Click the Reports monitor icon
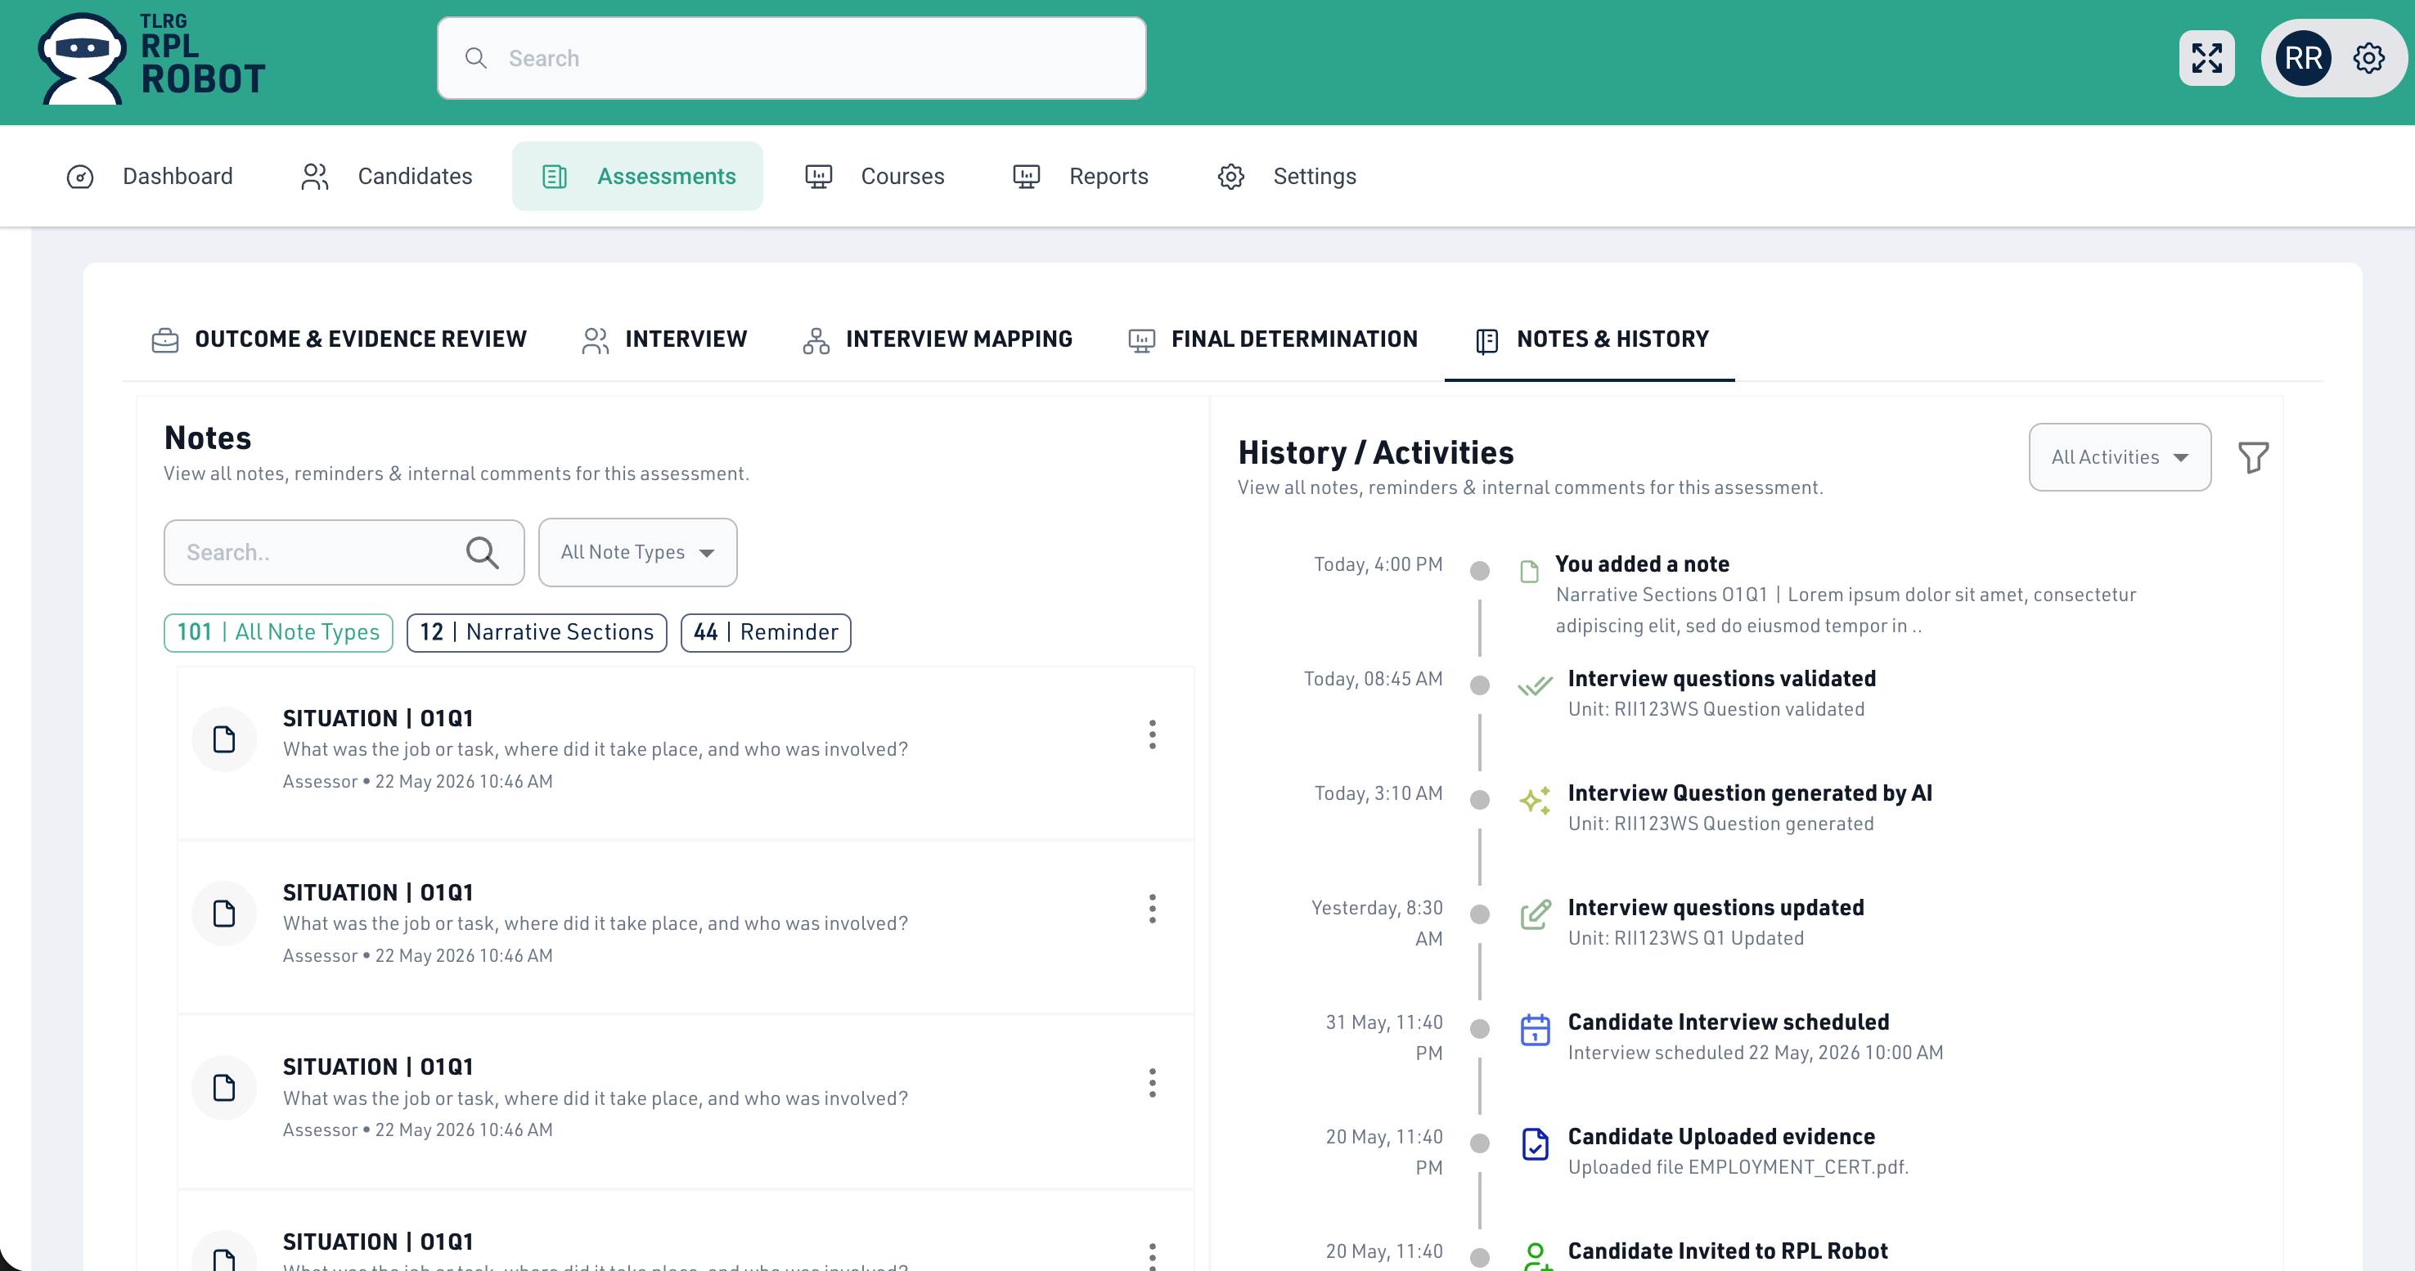2415x1271 pixels. (x=1027, y=176)
